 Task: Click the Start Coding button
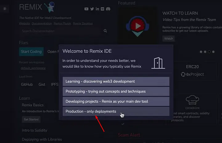pyautogui.click(x=31, y=52)
